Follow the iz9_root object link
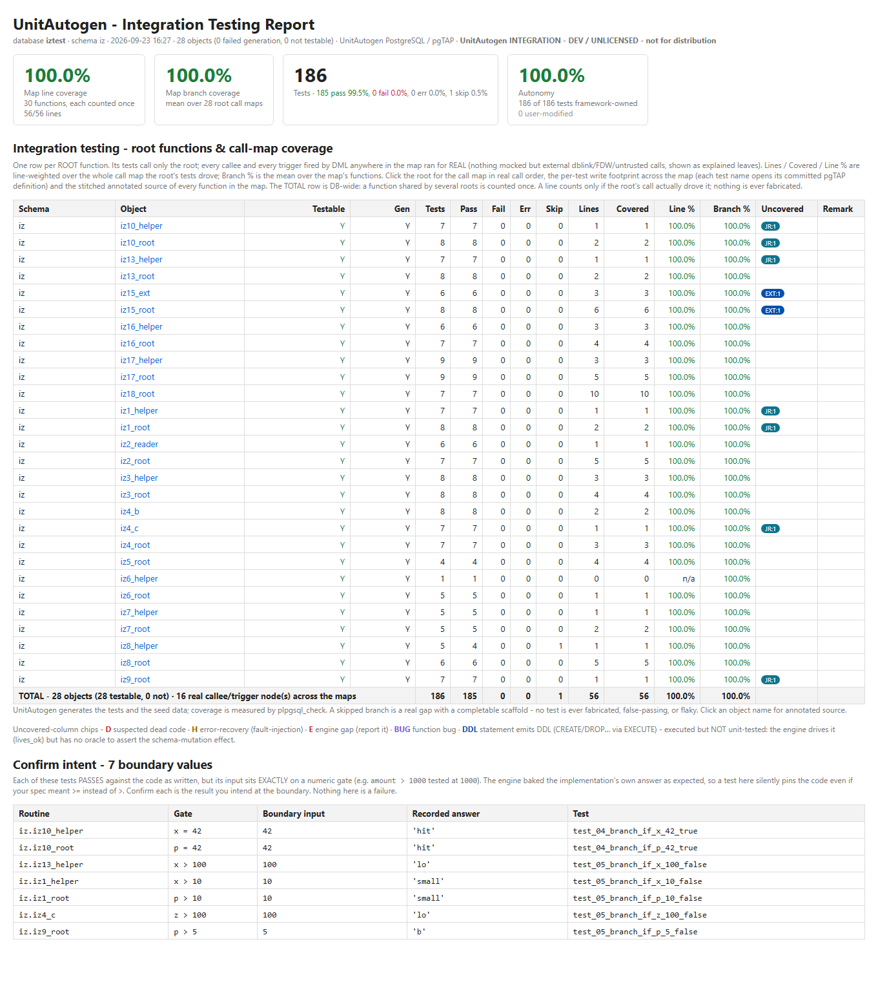 [135, 680]
